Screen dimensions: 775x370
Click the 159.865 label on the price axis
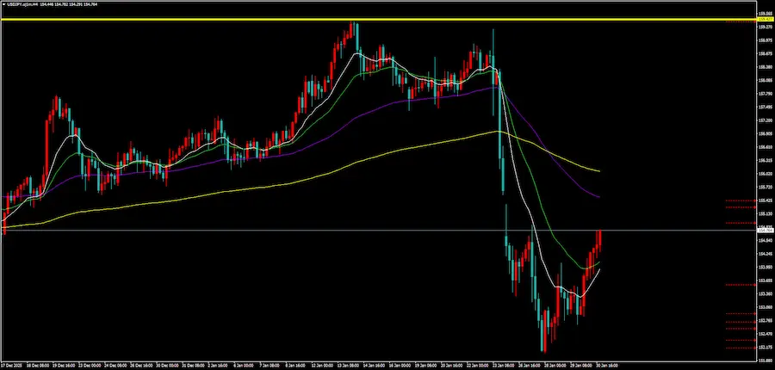tap(764, 14)
